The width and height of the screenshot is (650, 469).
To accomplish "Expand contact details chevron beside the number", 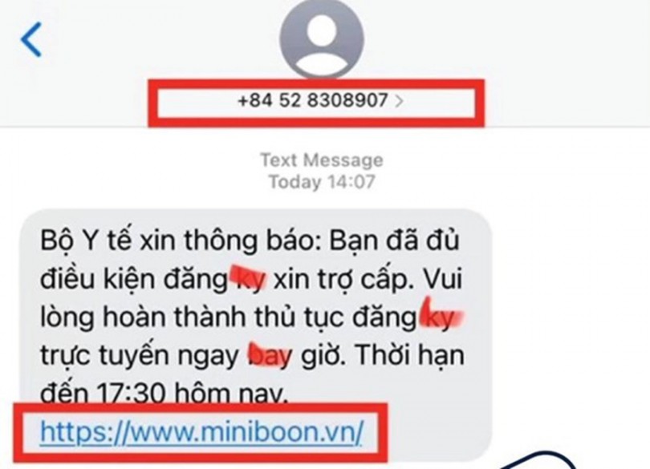I will pyautogui.click(x=399, y=101).
